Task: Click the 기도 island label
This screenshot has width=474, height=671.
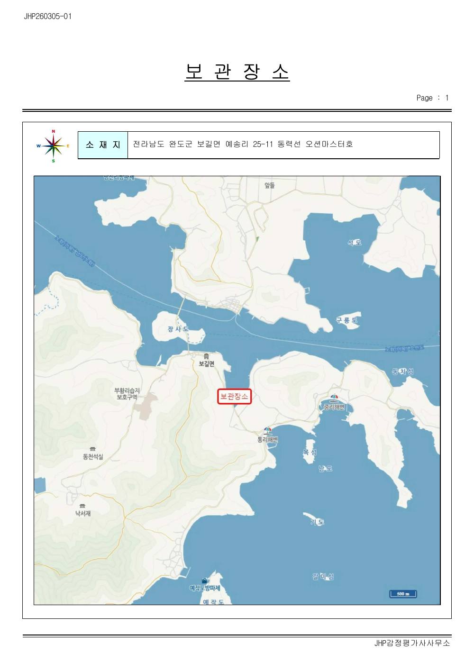Action: point(317,522)
